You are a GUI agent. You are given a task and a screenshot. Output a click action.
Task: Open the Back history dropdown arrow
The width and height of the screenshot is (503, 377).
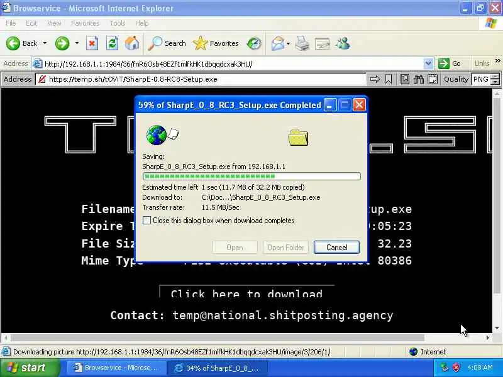(x=45, y=43)
